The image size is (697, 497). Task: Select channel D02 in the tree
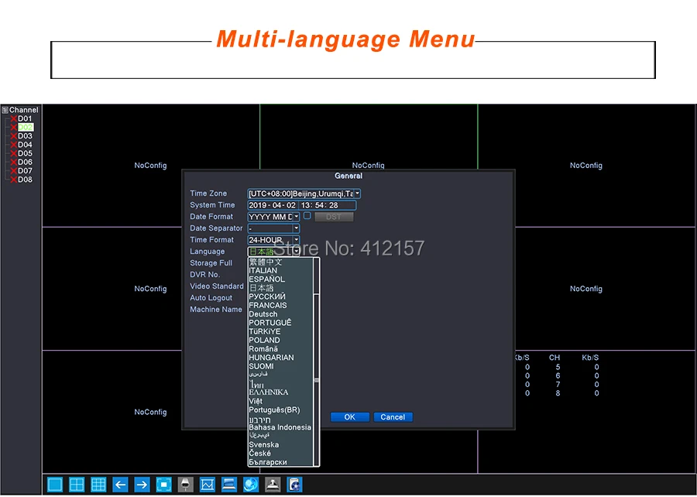click(25, 127)
